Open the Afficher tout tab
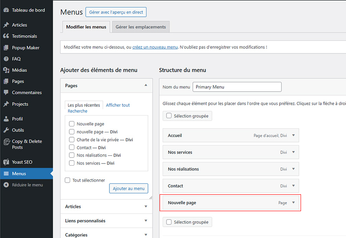Image resolution: width=346 pixels, height=238 pixels. tap(118, 105)
